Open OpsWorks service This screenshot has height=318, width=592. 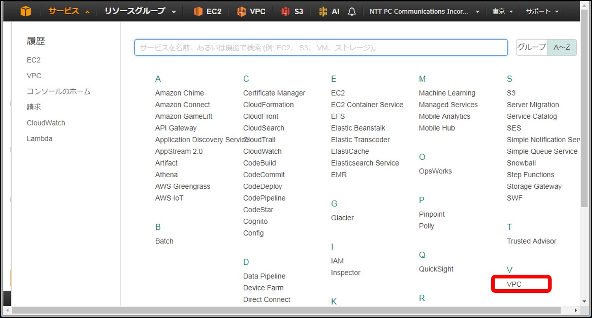point(435,171)
